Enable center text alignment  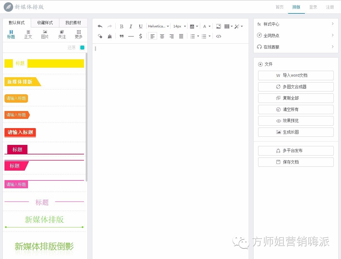pyautogui.click(x=162, y=36)
